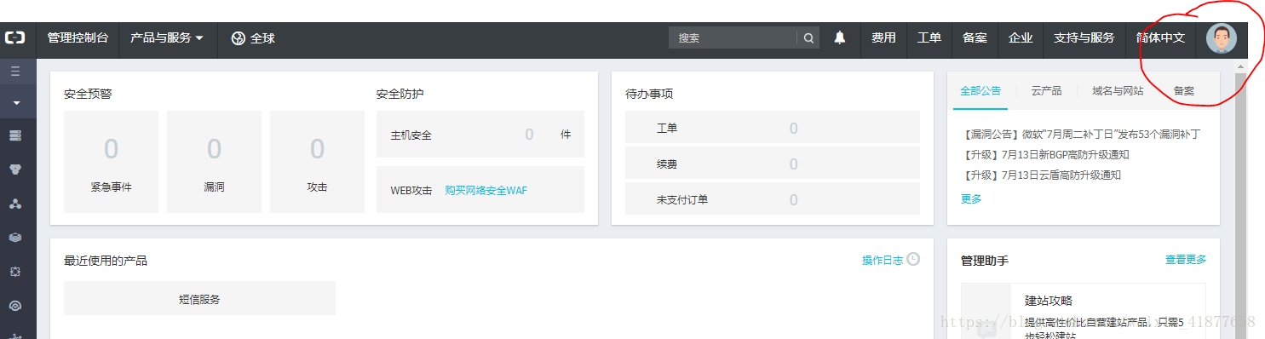This screenshot has width=1265, height=339.
Task: Click 查看更多 in 管理助手
Action: pyautogui.click(x=1186, y=260)
